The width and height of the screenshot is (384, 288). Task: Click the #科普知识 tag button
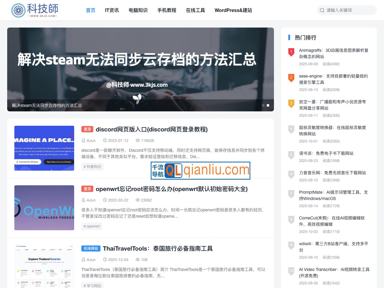(93, 167)
